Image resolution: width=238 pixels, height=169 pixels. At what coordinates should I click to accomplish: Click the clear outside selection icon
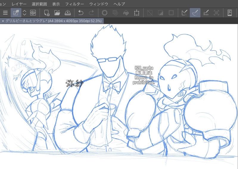[x=115, y=13]
